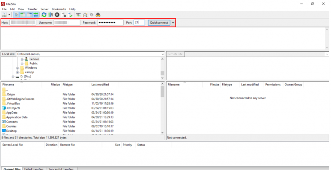Expand the Windows folder node

click(17, 68)
